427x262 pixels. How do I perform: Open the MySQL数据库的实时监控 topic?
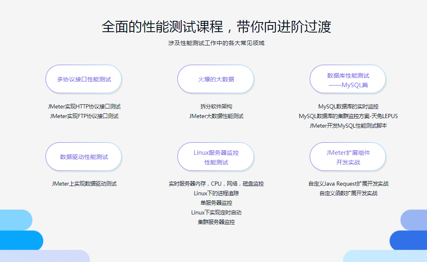(x=348, y=106)
